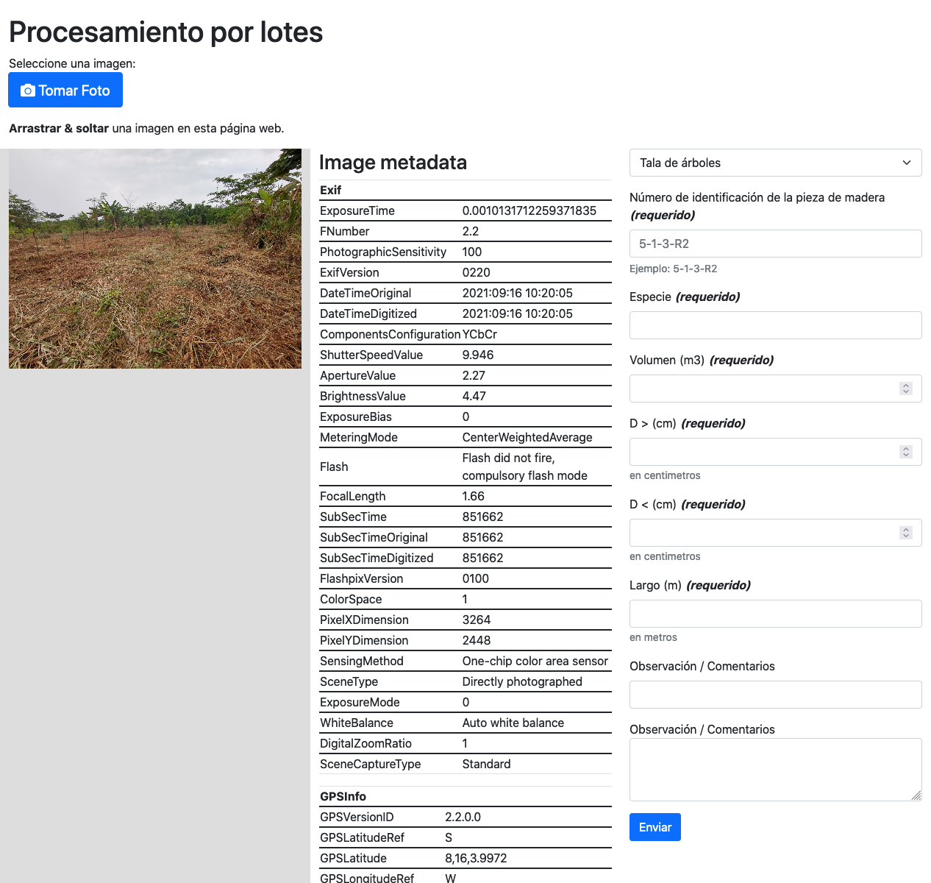Click the SceneCaptureType Standard value
931x883 pixels.
(x=486, y=764)
